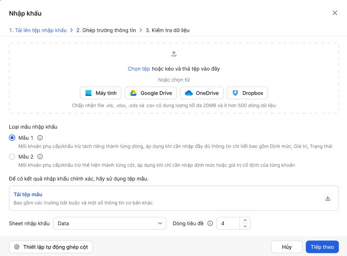The width and height of the screenshot is (347, 256).
Task: Select the Mẫu 1 radio button
Action: [12, 138]
